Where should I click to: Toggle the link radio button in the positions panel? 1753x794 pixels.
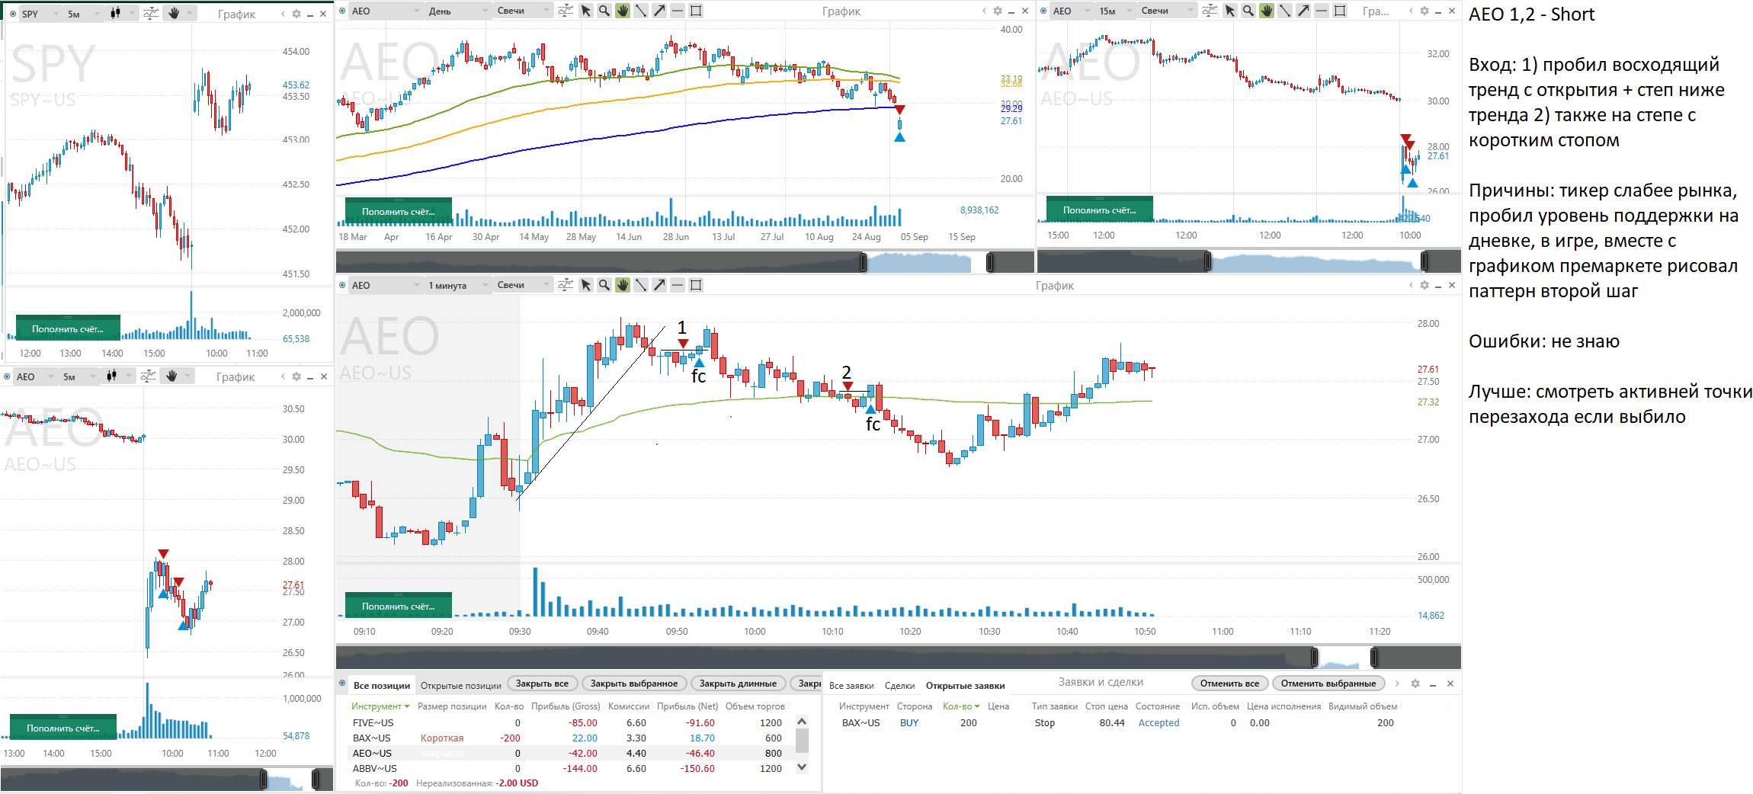click(342, 684)
